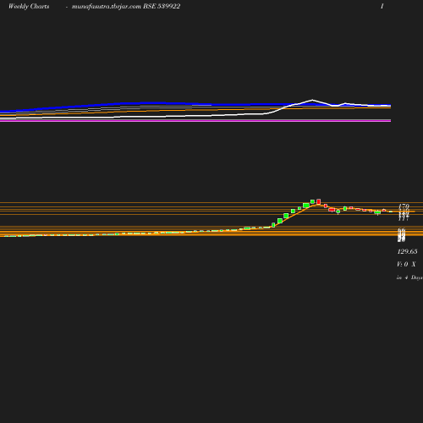Click the peak of the white indicator line
This screenshot has width=423, height=423.
tap(312, 100)
